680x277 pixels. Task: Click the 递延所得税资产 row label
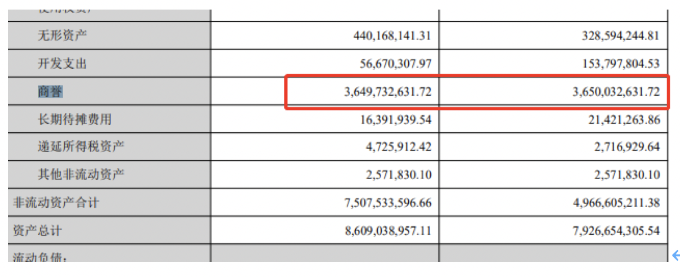click(81, 146)
